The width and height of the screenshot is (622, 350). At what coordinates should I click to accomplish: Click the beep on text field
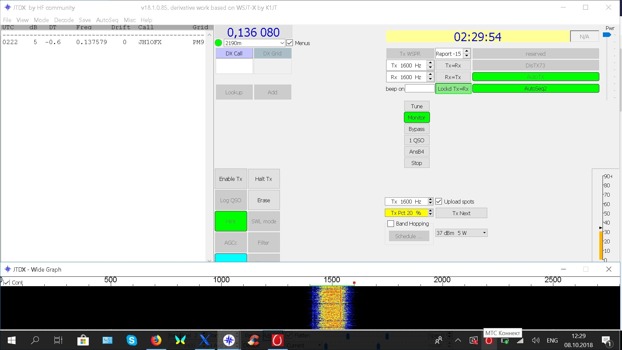[x=420, y=88]
